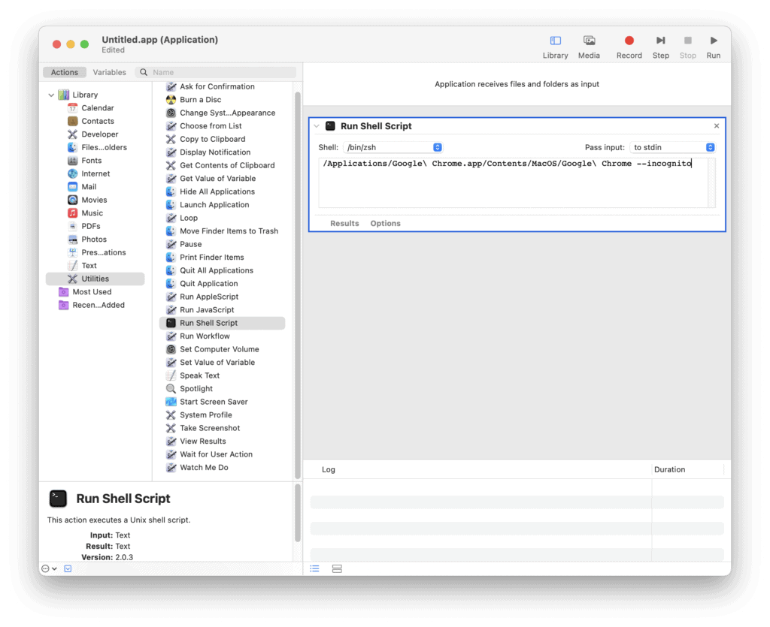Run the workflow
Image resolution: width=770 pixels, height=627 pixels.
pyautogui.click(x=714, y=47)
